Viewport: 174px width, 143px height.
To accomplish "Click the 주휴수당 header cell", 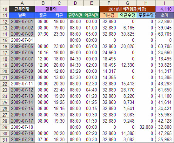I will click(x=146, y=15).
